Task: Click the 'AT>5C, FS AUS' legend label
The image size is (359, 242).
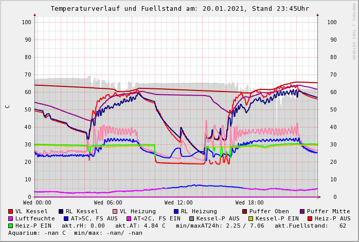Action: [x=94, y=219]
